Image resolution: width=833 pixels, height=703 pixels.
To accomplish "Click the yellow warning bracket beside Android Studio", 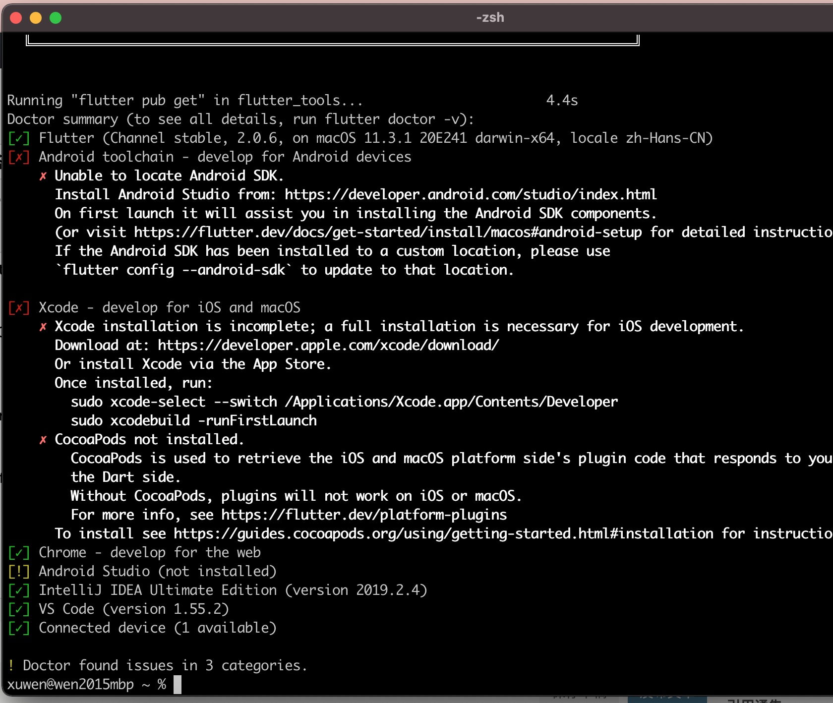I will tap(19, 572).
